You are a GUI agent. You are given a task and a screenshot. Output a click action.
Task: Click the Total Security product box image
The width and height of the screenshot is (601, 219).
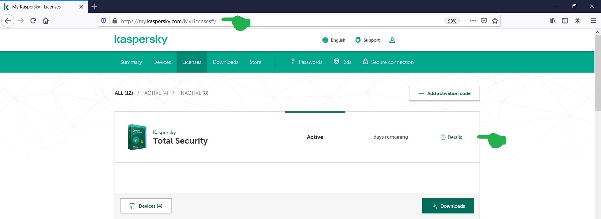point(137,137)
